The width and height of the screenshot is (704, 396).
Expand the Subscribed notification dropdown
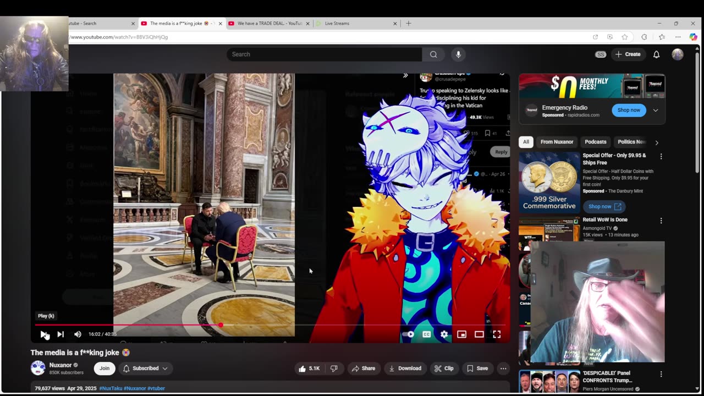coord(145,369)
